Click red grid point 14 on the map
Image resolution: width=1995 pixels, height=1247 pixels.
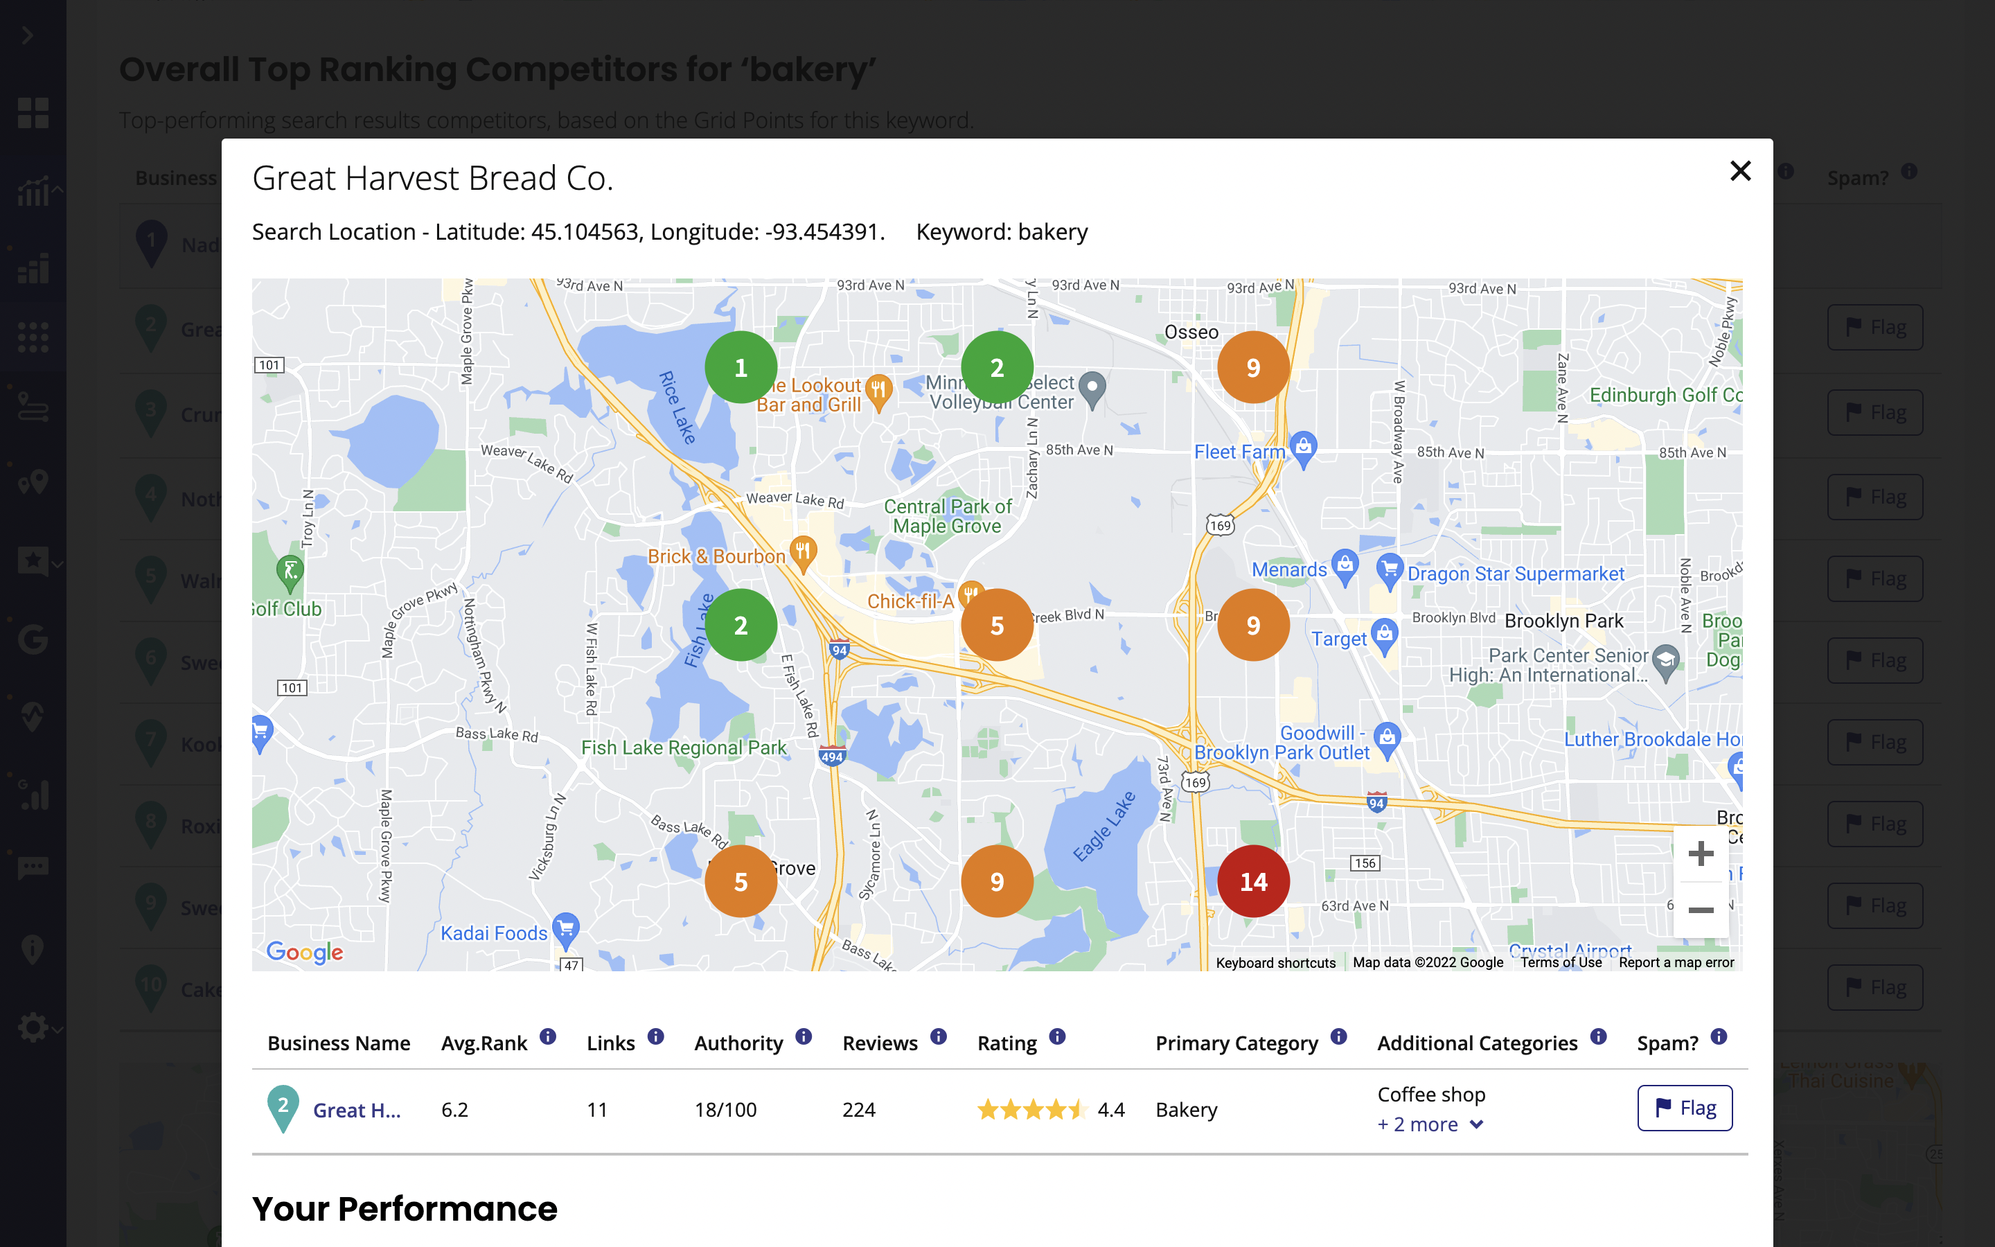(x=1253, y=882)
